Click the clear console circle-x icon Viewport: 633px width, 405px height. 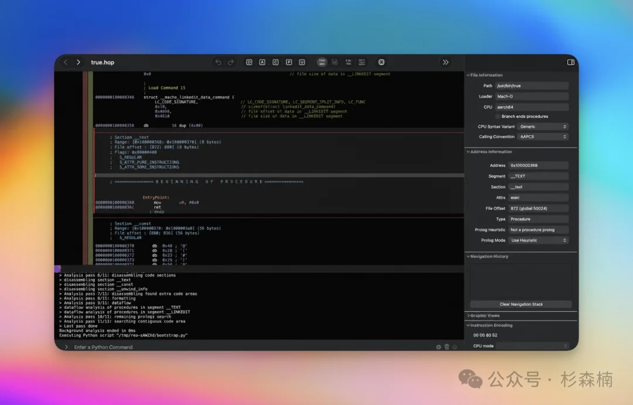[x=438, y=347]
